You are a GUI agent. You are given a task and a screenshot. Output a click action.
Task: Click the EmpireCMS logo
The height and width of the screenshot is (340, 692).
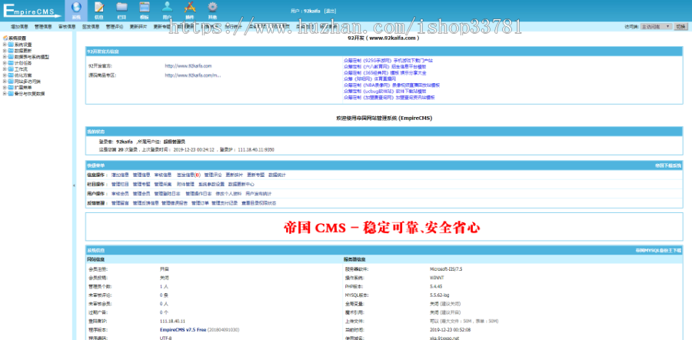pos(32,11)
